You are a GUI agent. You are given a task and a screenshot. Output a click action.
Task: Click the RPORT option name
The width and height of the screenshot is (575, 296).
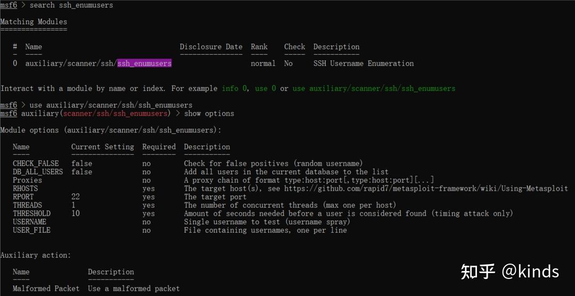23,197
